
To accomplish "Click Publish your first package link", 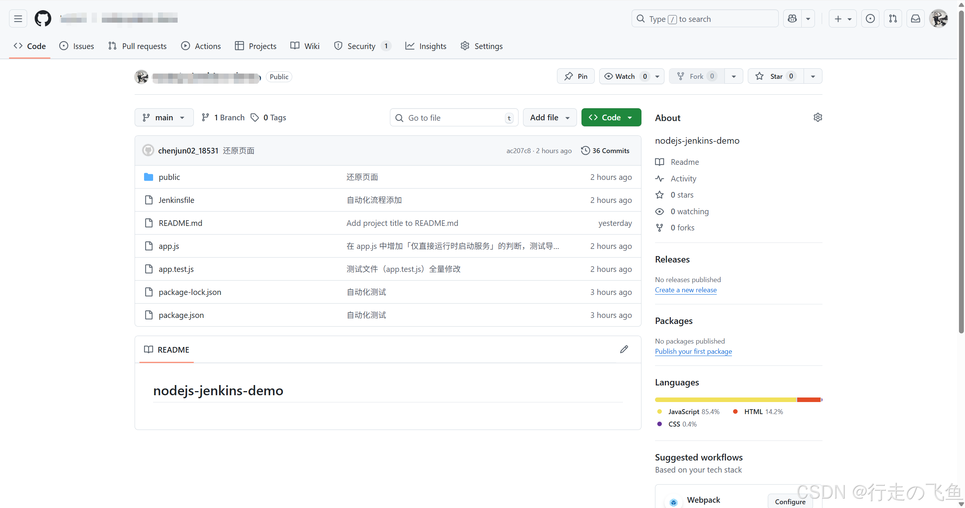I will (x=693, y=351).
